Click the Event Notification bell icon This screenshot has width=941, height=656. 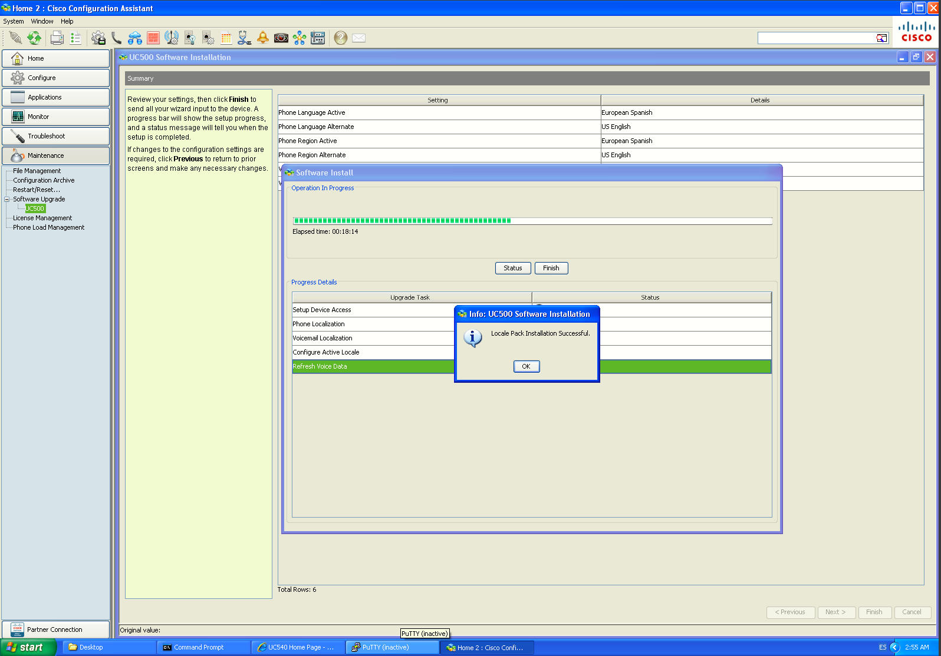(263, 38)
